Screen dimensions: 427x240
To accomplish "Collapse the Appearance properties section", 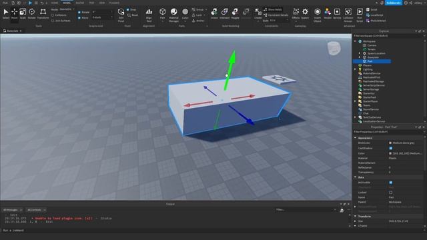I will click(356, 138).
